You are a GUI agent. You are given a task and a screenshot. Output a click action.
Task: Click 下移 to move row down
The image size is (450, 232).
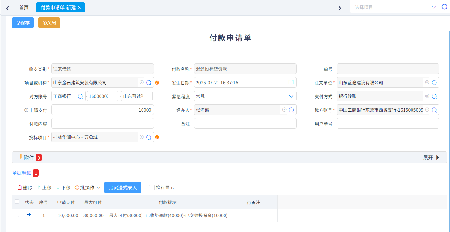point(63,188)
